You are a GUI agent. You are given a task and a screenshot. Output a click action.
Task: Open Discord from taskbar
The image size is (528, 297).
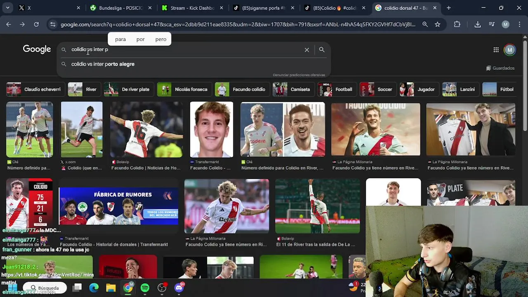point(179,288)
